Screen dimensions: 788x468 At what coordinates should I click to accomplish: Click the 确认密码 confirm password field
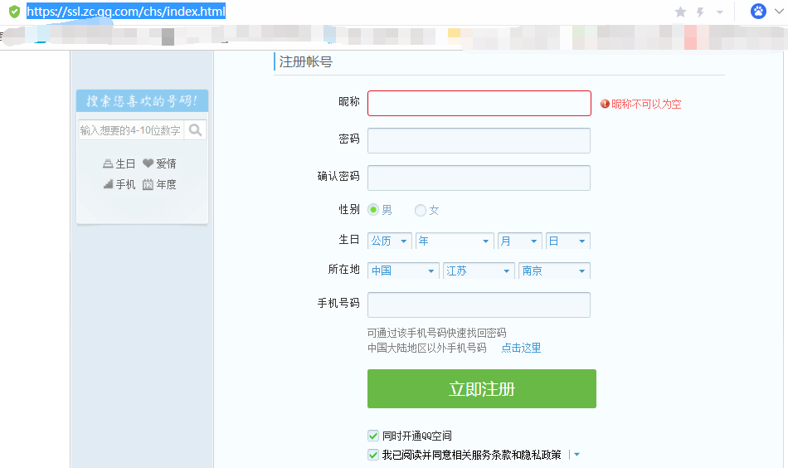click(x=479, y=178)
